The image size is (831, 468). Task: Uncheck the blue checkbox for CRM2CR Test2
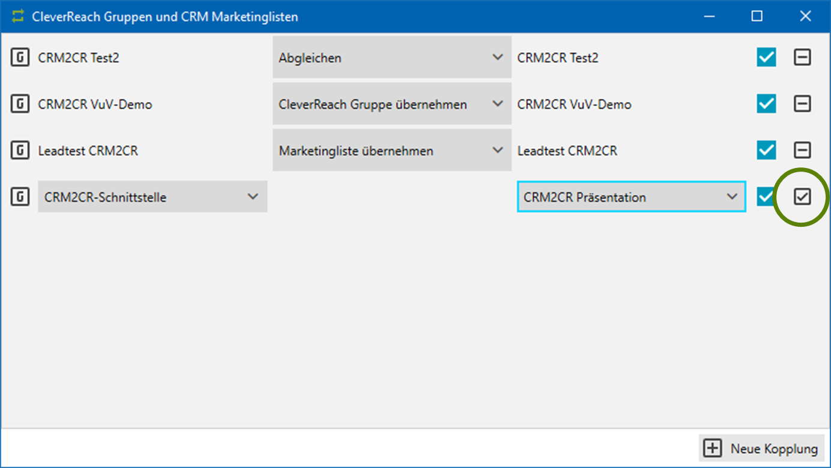click(x=766, y=58)
